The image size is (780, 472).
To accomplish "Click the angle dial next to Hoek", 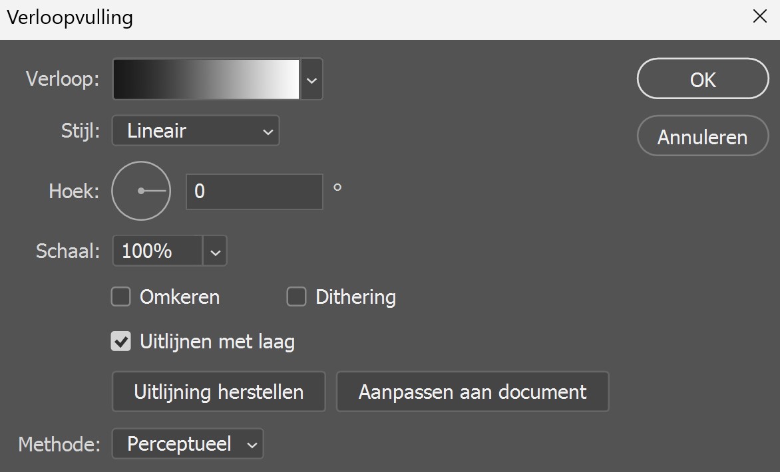I will pos(141,191).
